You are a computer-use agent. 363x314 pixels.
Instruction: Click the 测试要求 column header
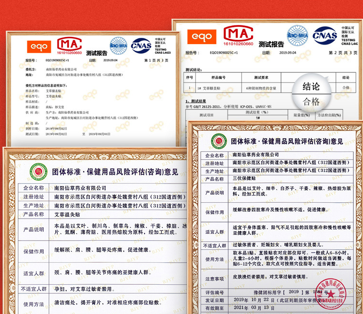[x=261, y=77]
